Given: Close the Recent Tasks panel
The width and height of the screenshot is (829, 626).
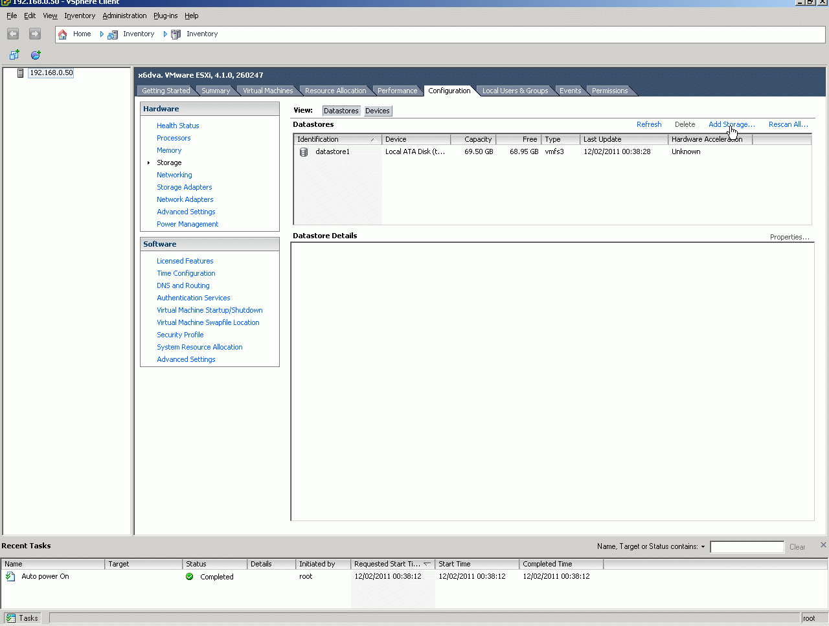Looking at the screenshot, I should pos(823,545).
